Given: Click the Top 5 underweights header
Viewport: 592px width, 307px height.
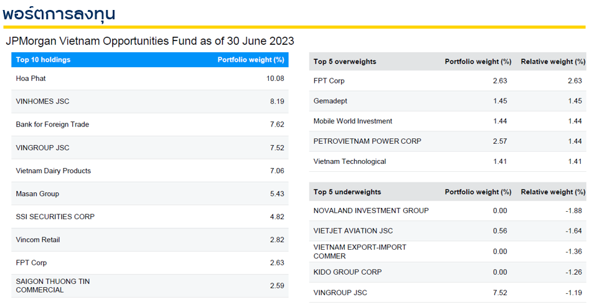Looking at the screenshot, I should 347,192.
